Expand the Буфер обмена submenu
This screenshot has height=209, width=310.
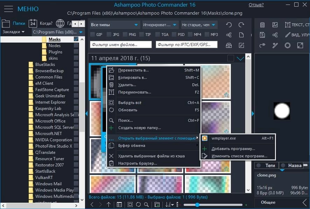pyautogui.click(x=153, y=145)
